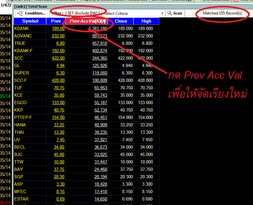Sort by the Prev column header
253x205 pixels.
click(56, 21)
